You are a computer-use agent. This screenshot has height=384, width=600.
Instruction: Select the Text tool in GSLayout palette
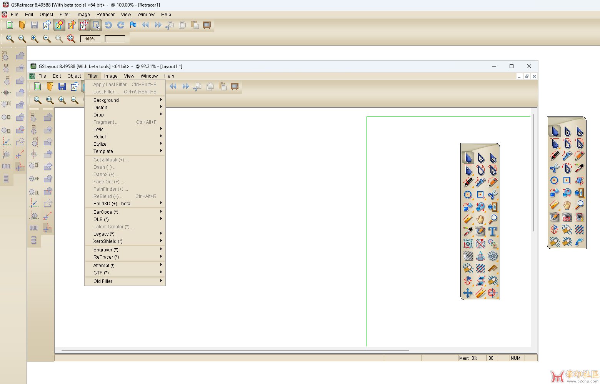click(493, 231)
